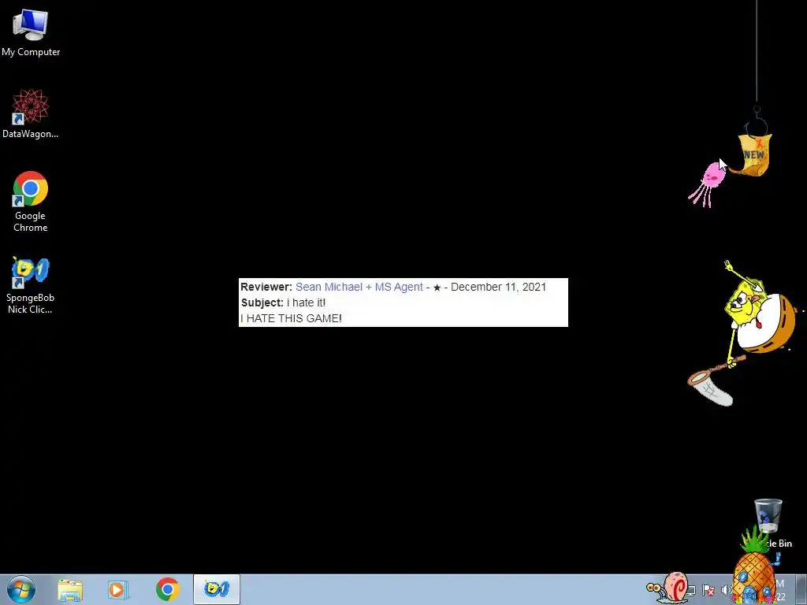
Task: Click the 'Reviewer:' label in review
Action: coord(266,287)
